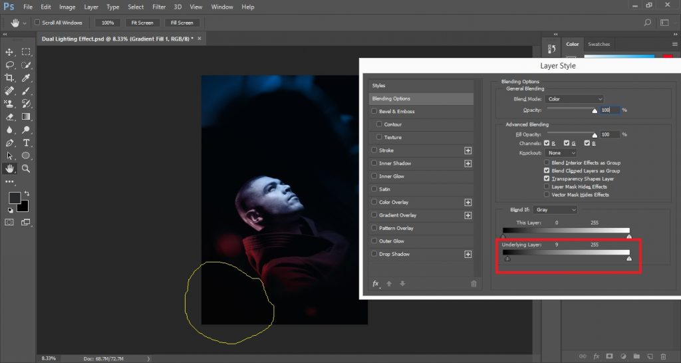Viewport: 681px width, 363px height.
Task: Select the Lasso tool
Action: pyautogui.click(x=9, y=65)
